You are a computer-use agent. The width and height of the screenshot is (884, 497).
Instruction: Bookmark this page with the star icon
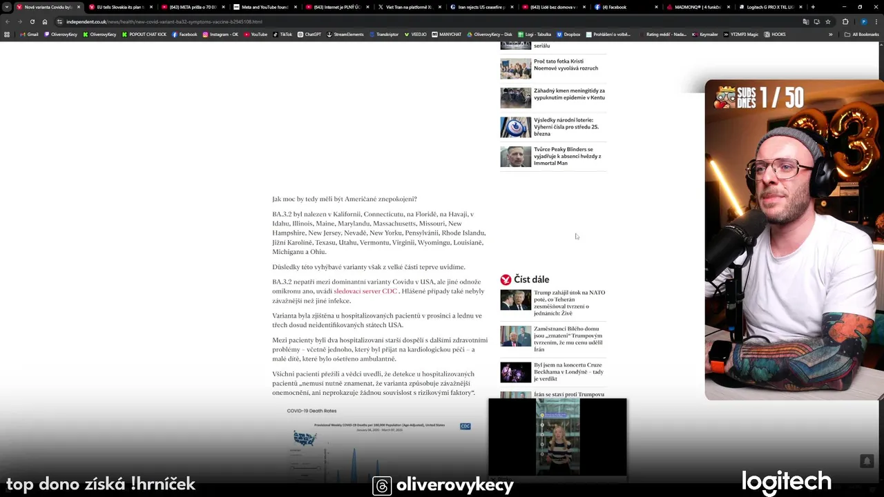pos(828,21)
